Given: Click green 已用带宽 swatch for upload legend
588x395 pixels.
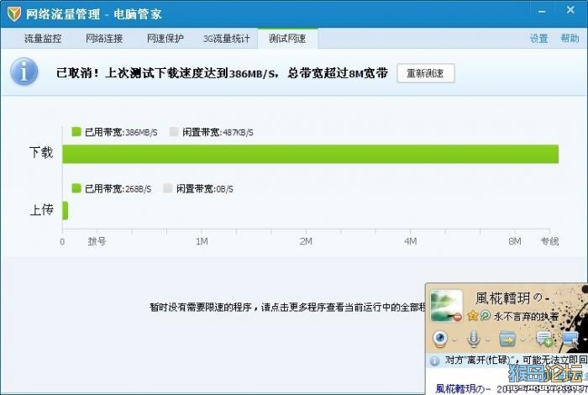Looking at the screenshot, I should 76,188.
